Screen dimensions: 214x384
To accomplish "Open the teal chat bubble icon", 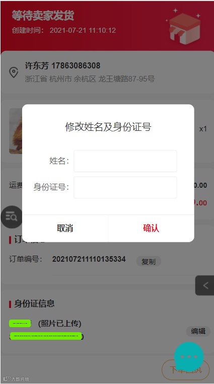I will pyautogui.click(x=189, y=356).
